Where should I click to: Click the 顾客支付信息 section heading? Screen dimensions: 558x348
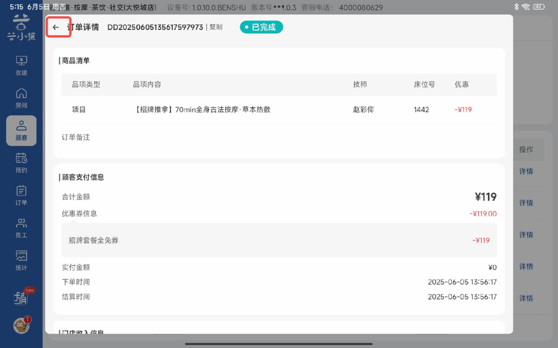click(83, 177)
